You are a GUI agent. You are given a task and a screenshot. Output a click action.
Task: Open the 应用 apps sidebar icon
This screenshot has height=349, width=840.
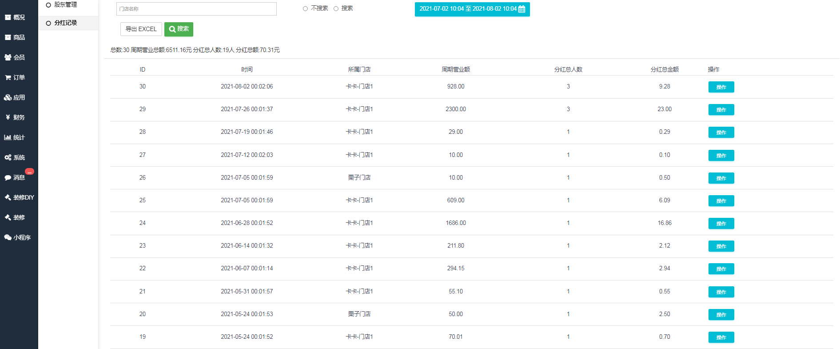[8, 97]
